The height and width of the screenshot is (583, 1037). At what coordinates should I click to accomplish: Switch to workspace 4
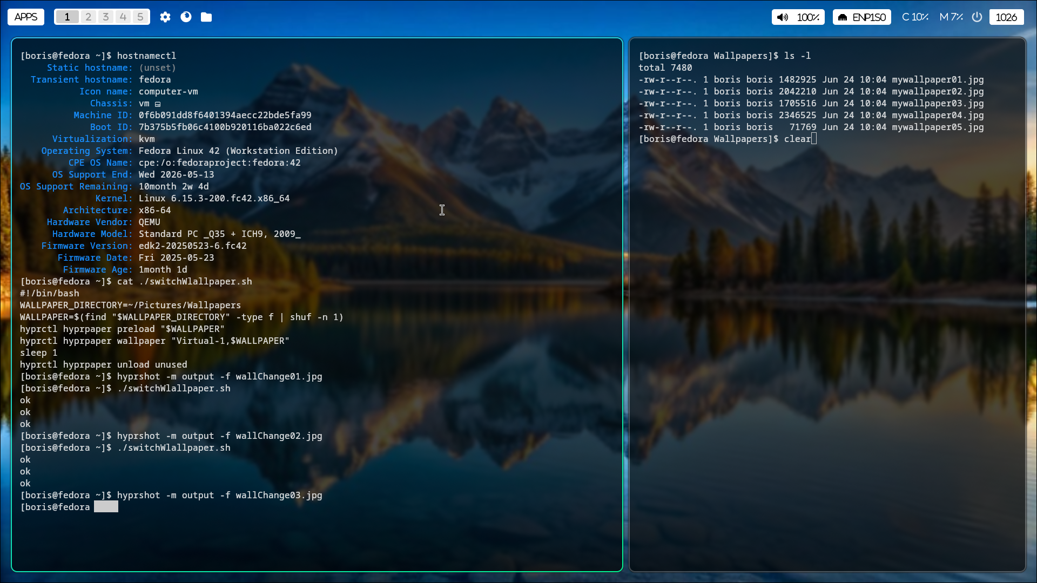click(x=123, y=17)
